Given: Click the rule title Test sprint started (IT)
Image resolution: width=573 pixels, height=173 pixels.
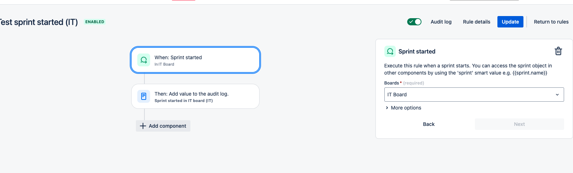Looking at the screenshot, I should (39, 22).
